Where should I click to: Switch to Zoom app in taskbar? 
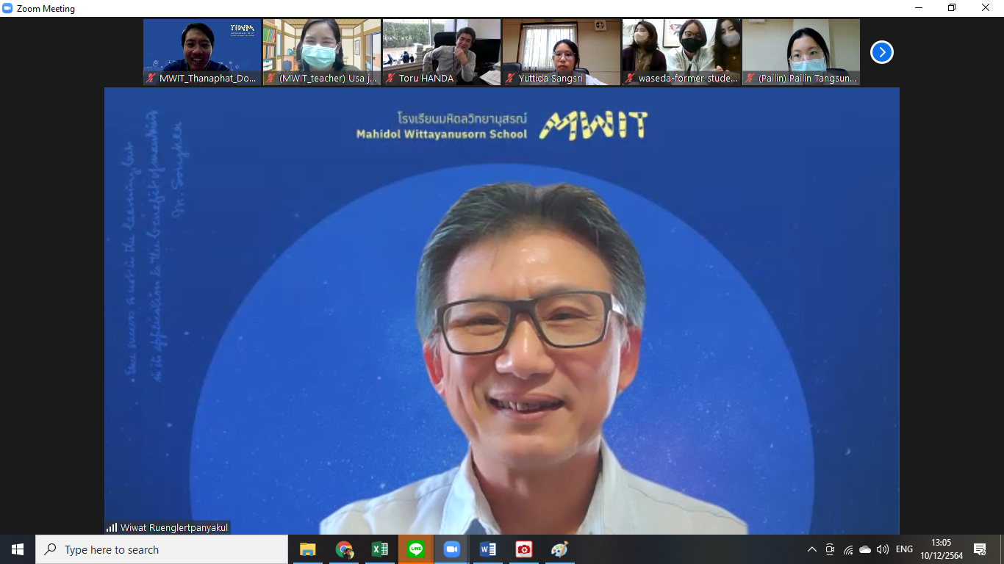451,549
